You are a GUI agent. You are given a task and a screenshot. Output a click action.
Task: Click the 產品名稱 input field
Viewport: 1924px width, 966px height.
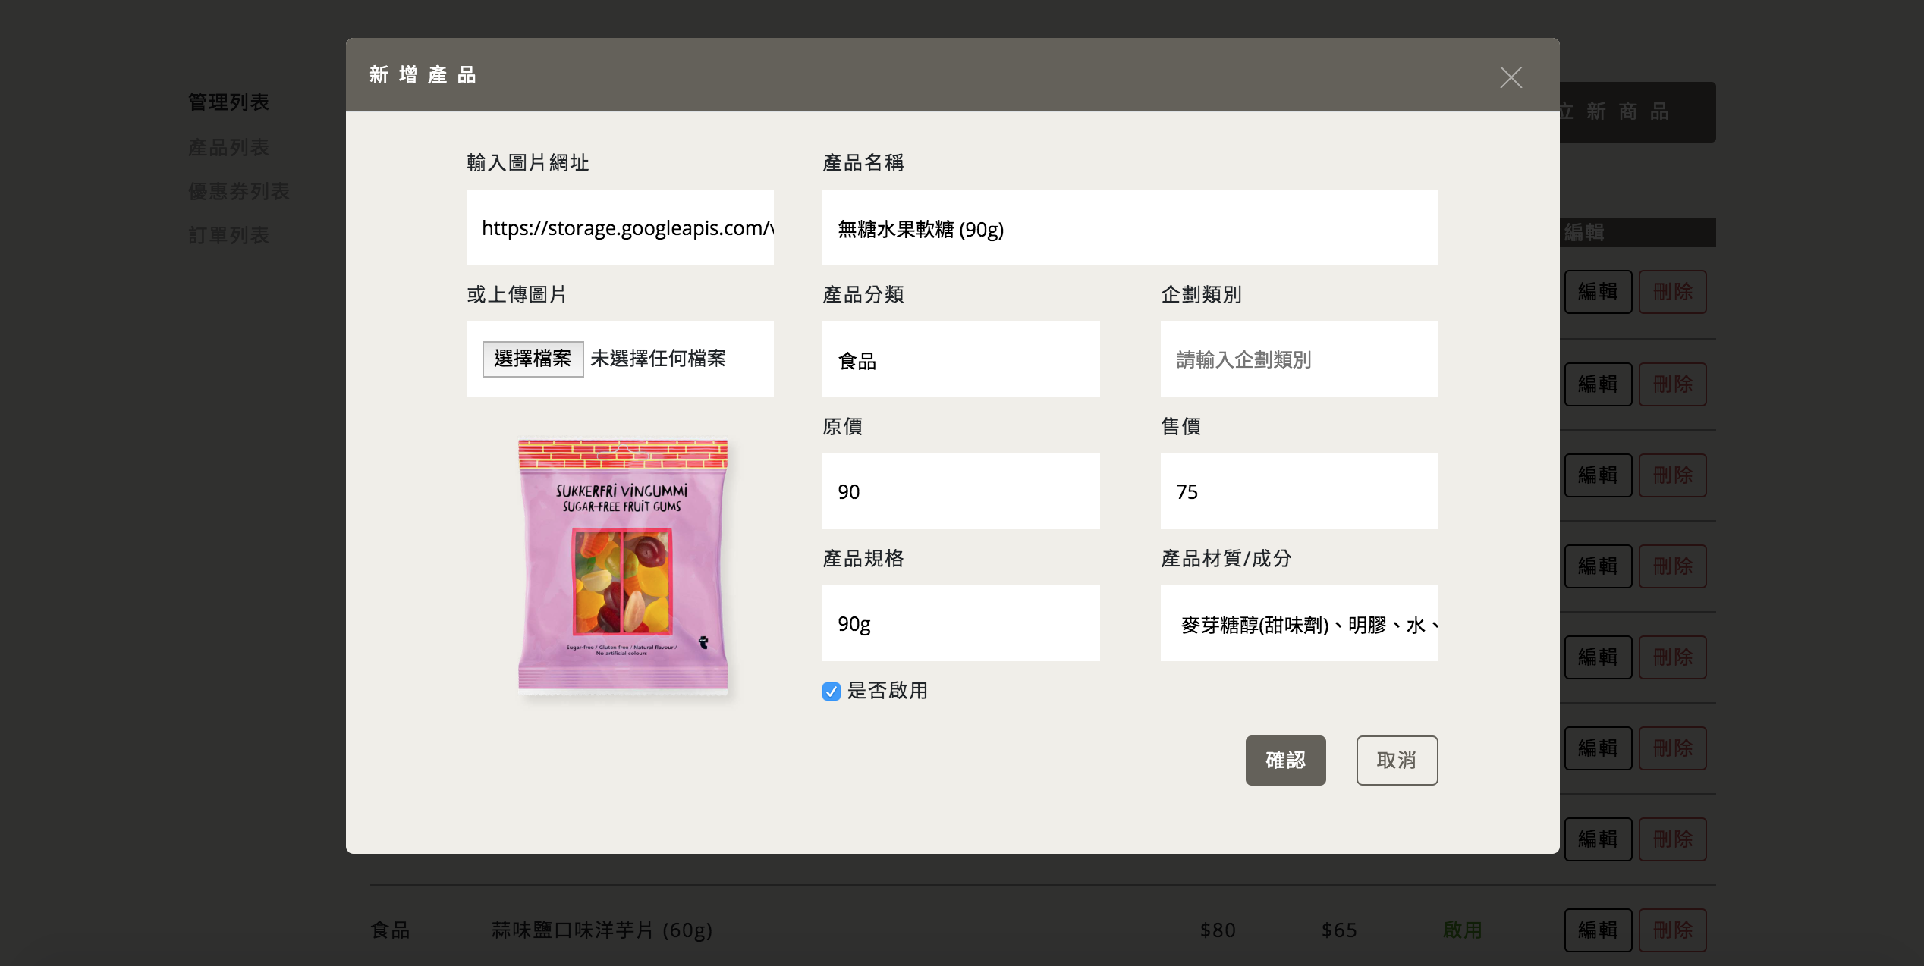[x=1130, y=227]
